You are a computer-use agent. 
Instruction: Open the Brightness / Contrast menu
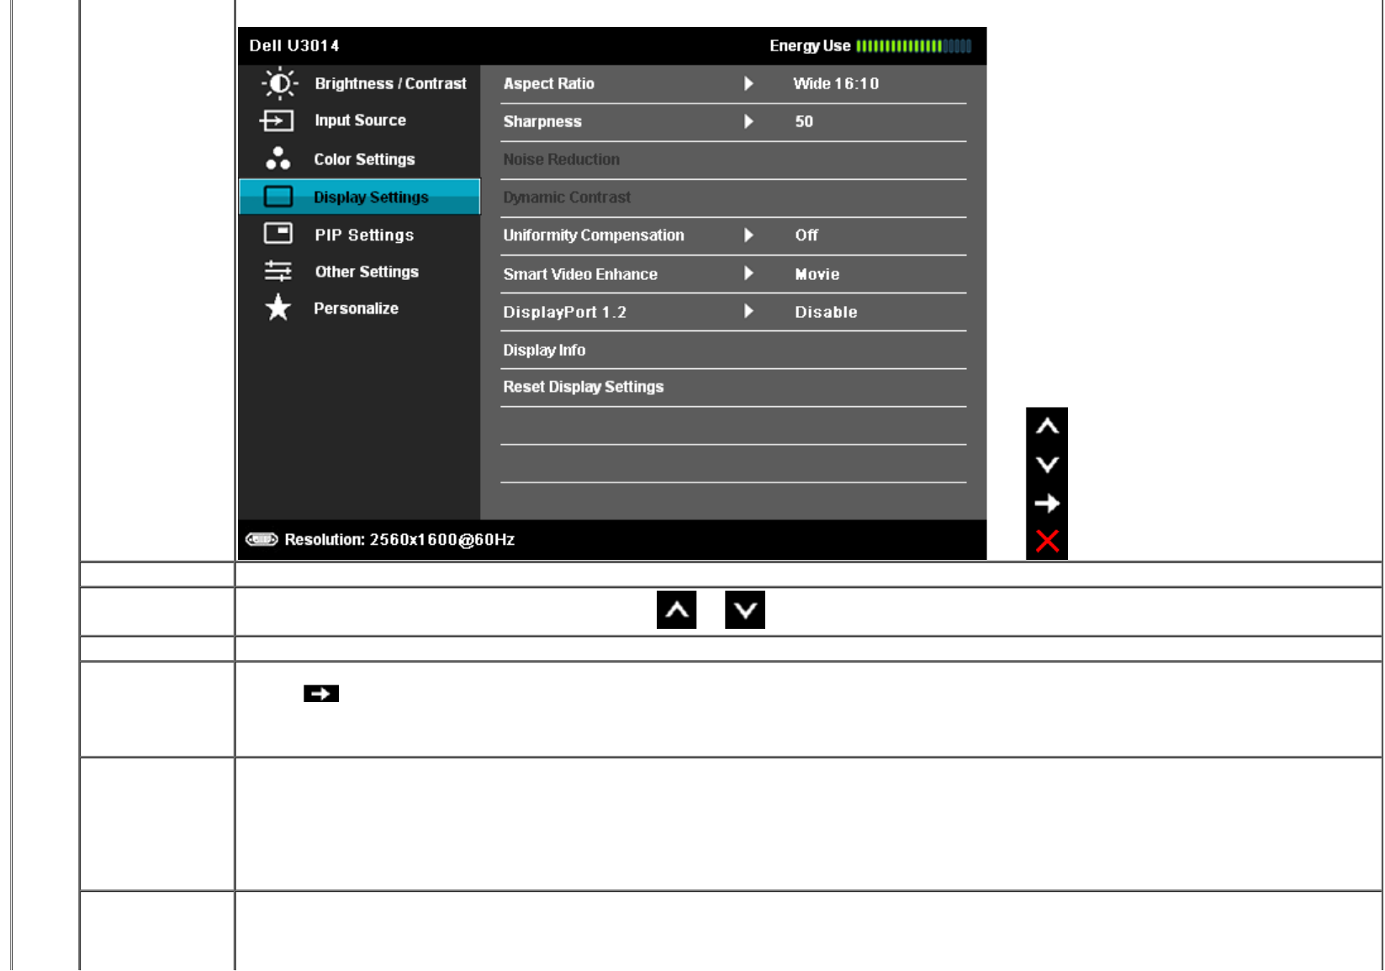click(x=360, y=83)
